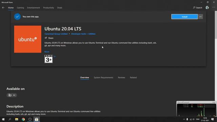
Task: Go back with the back arrow
Action: pos(3,7)
